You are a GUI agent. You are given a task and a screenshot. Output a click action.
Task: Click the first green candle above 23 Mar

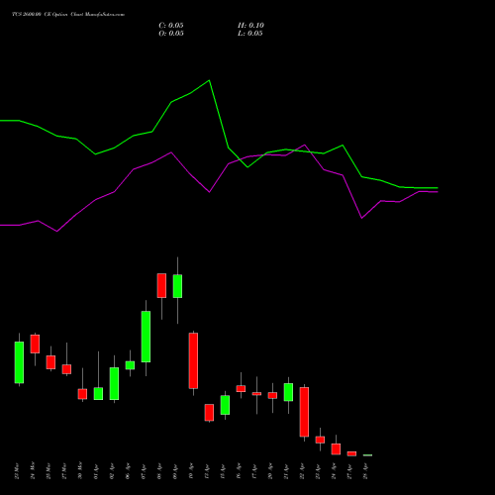coord(19,362)
